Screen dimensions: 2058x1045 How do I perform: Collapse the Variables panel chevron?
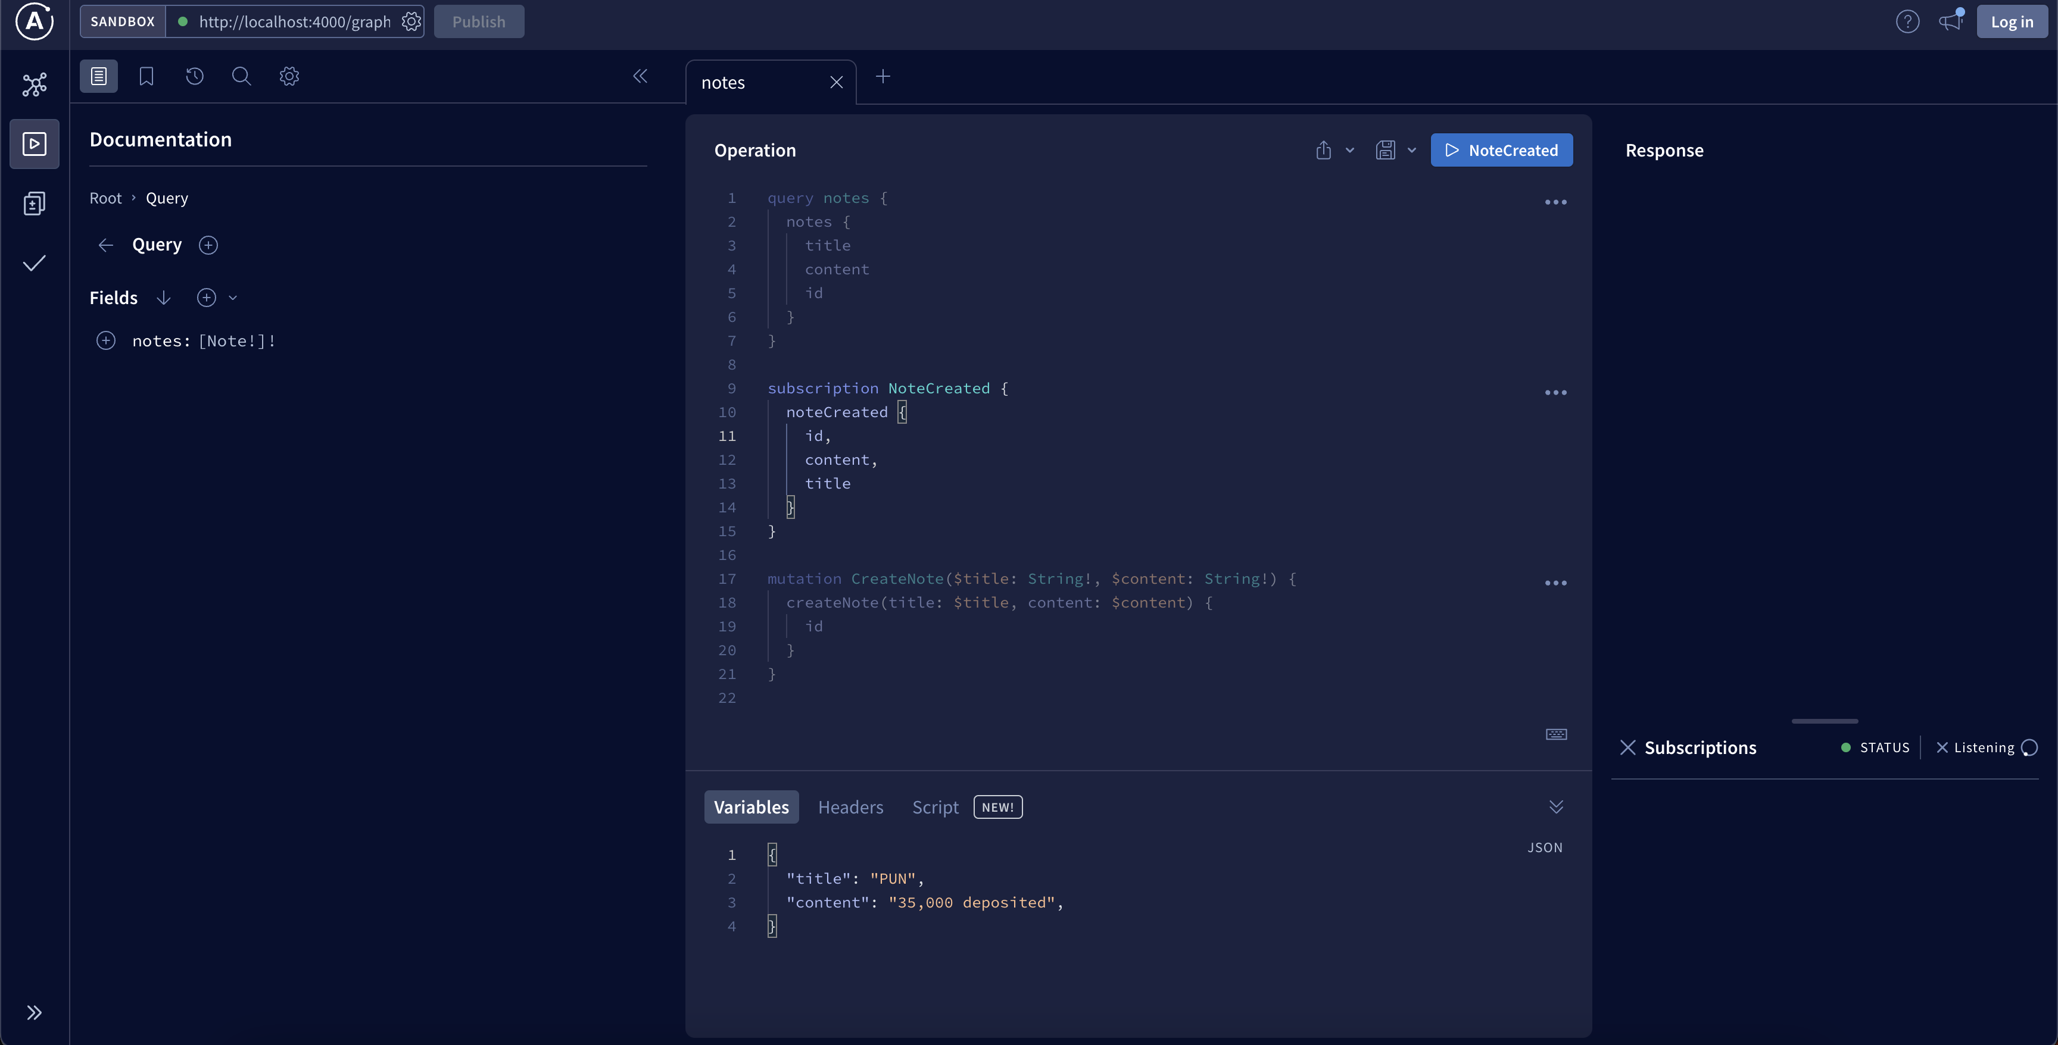(1555, 807)
